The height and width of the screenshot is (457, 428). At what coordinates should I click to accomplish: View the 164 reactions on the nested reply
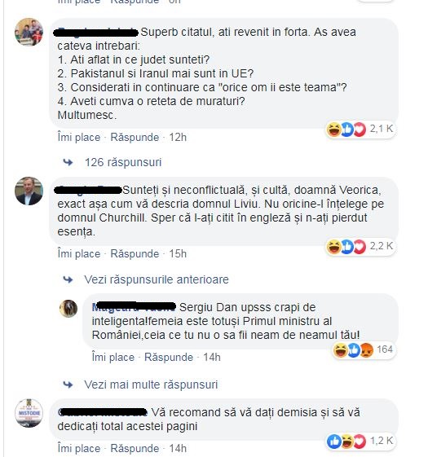[x=364, y=349]
